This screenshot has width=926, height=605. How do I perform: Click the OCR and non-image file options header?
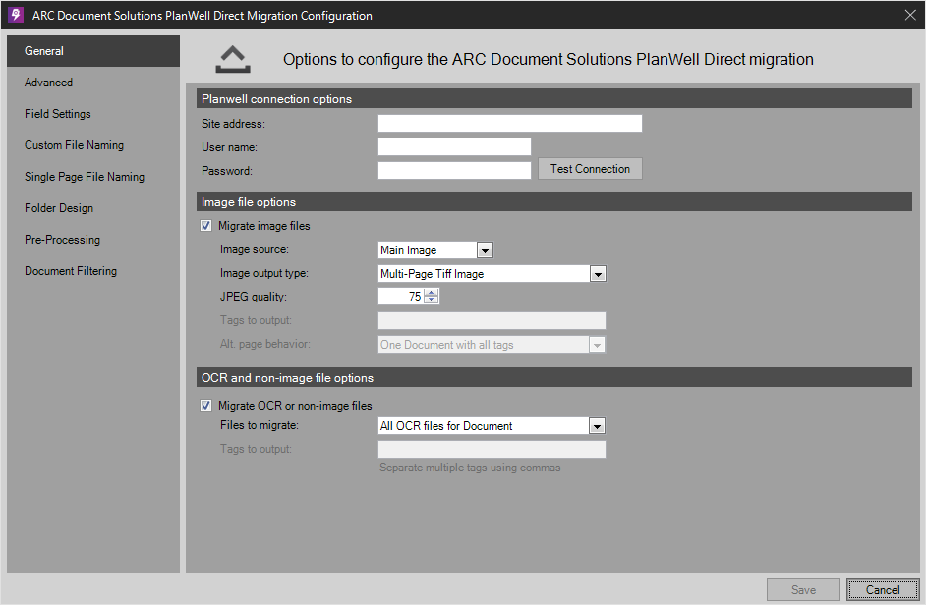pos(554,378)
